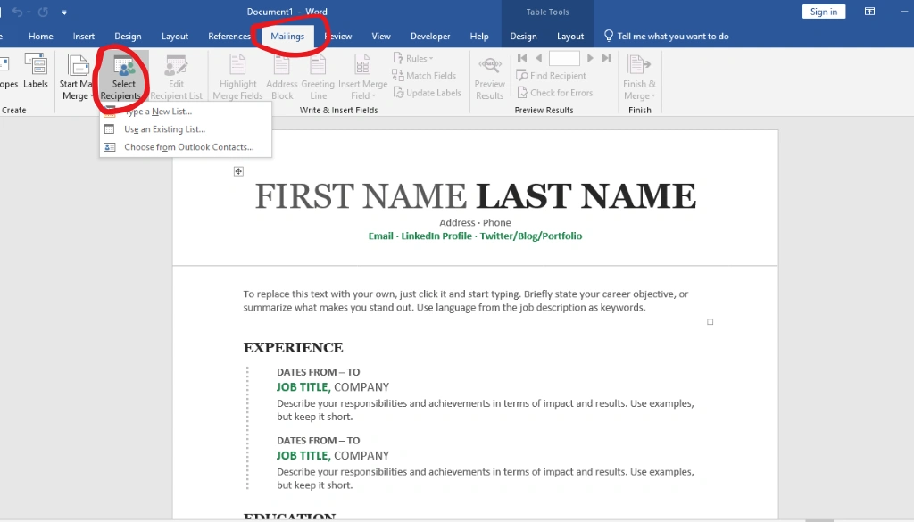
Task: Click Find Recipient
Action: tap(552, 76)
